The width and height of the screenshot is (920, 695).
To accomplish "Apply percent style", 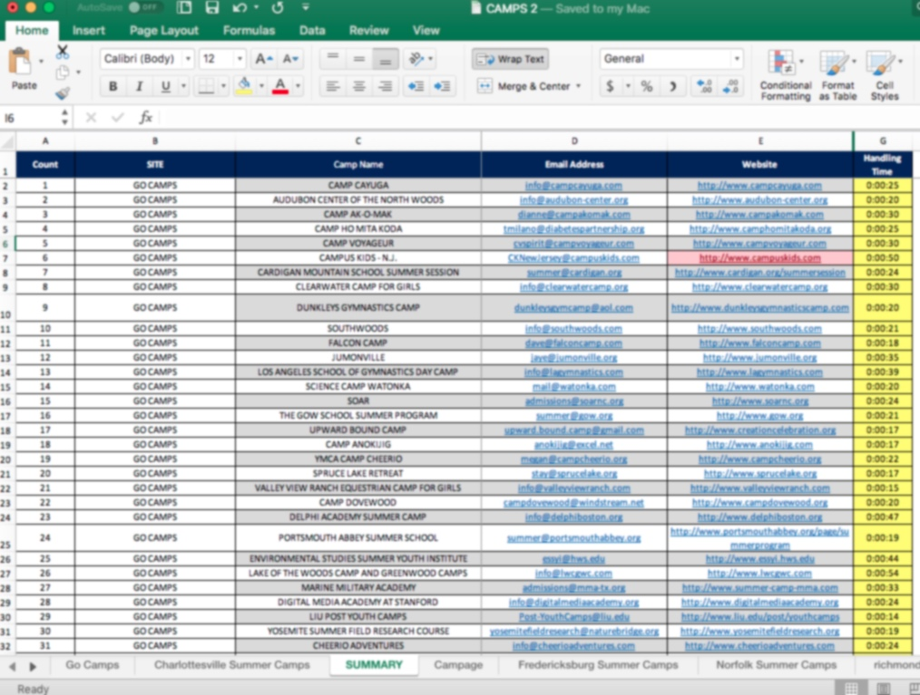I will [647, 87].
